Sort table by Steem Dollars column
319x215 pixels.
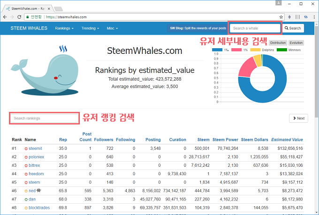[x=255, y=140]
